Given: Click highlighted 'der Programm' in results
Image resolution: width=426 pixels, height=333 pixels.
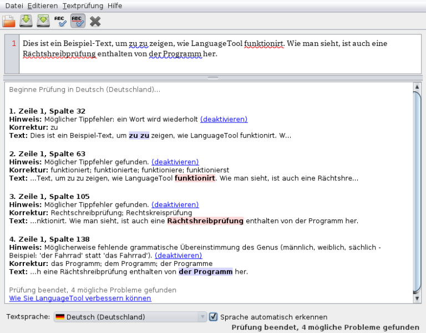Looking at the screenshot, I should click(206, 271).
